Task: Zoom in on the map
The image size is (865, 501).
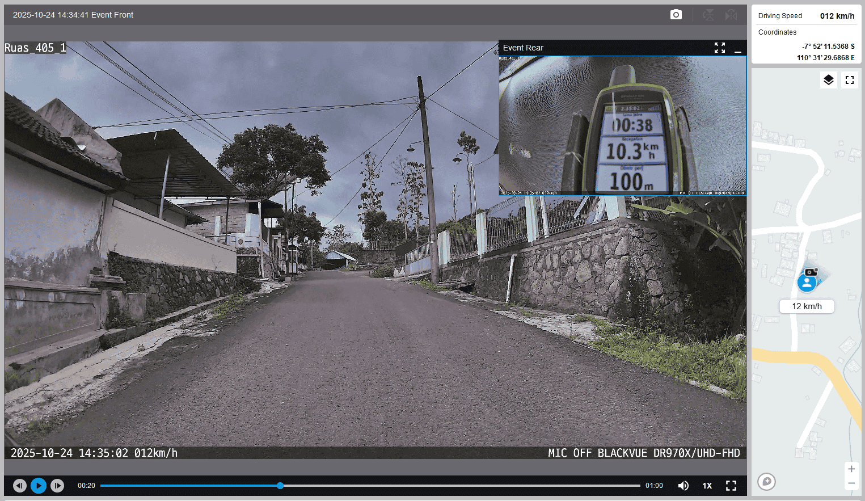Action: 851,469
